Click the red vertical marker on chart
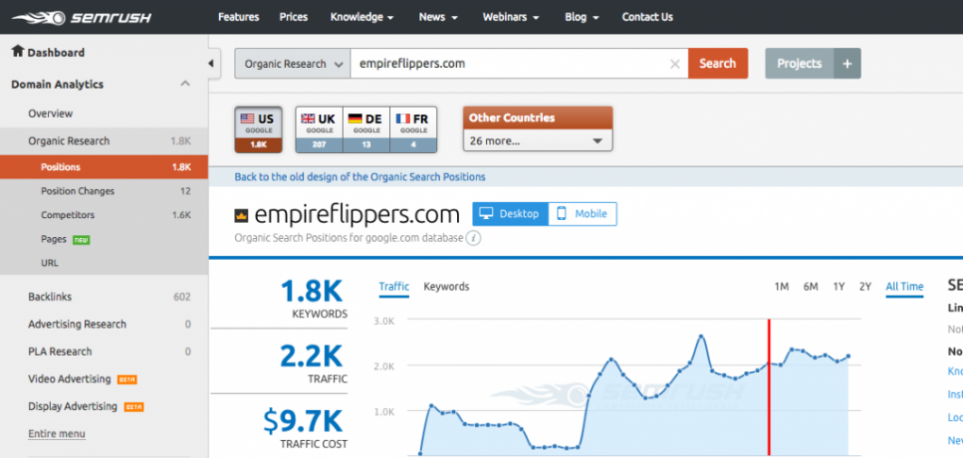This screenshot has width=963, height=458. pyautogui.click(x=769, y=387)
